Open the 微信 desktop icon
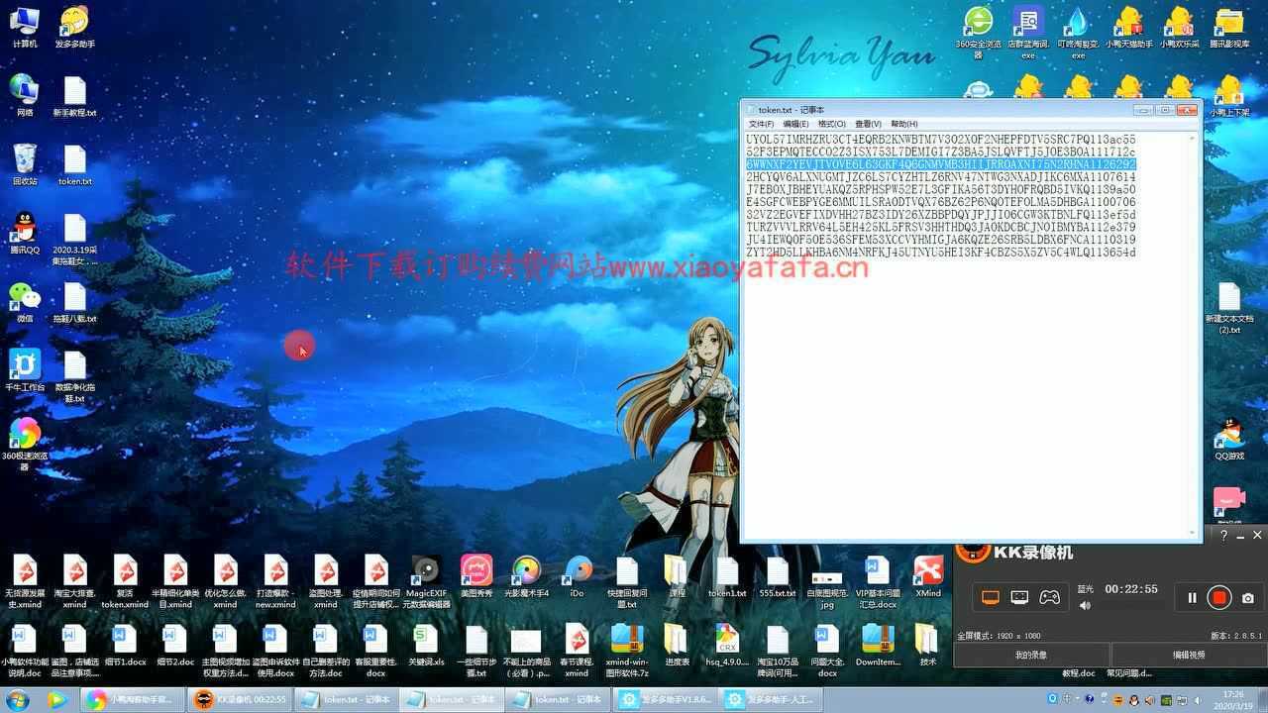This screenshot has width=1268, height=713. coord(25,302)
